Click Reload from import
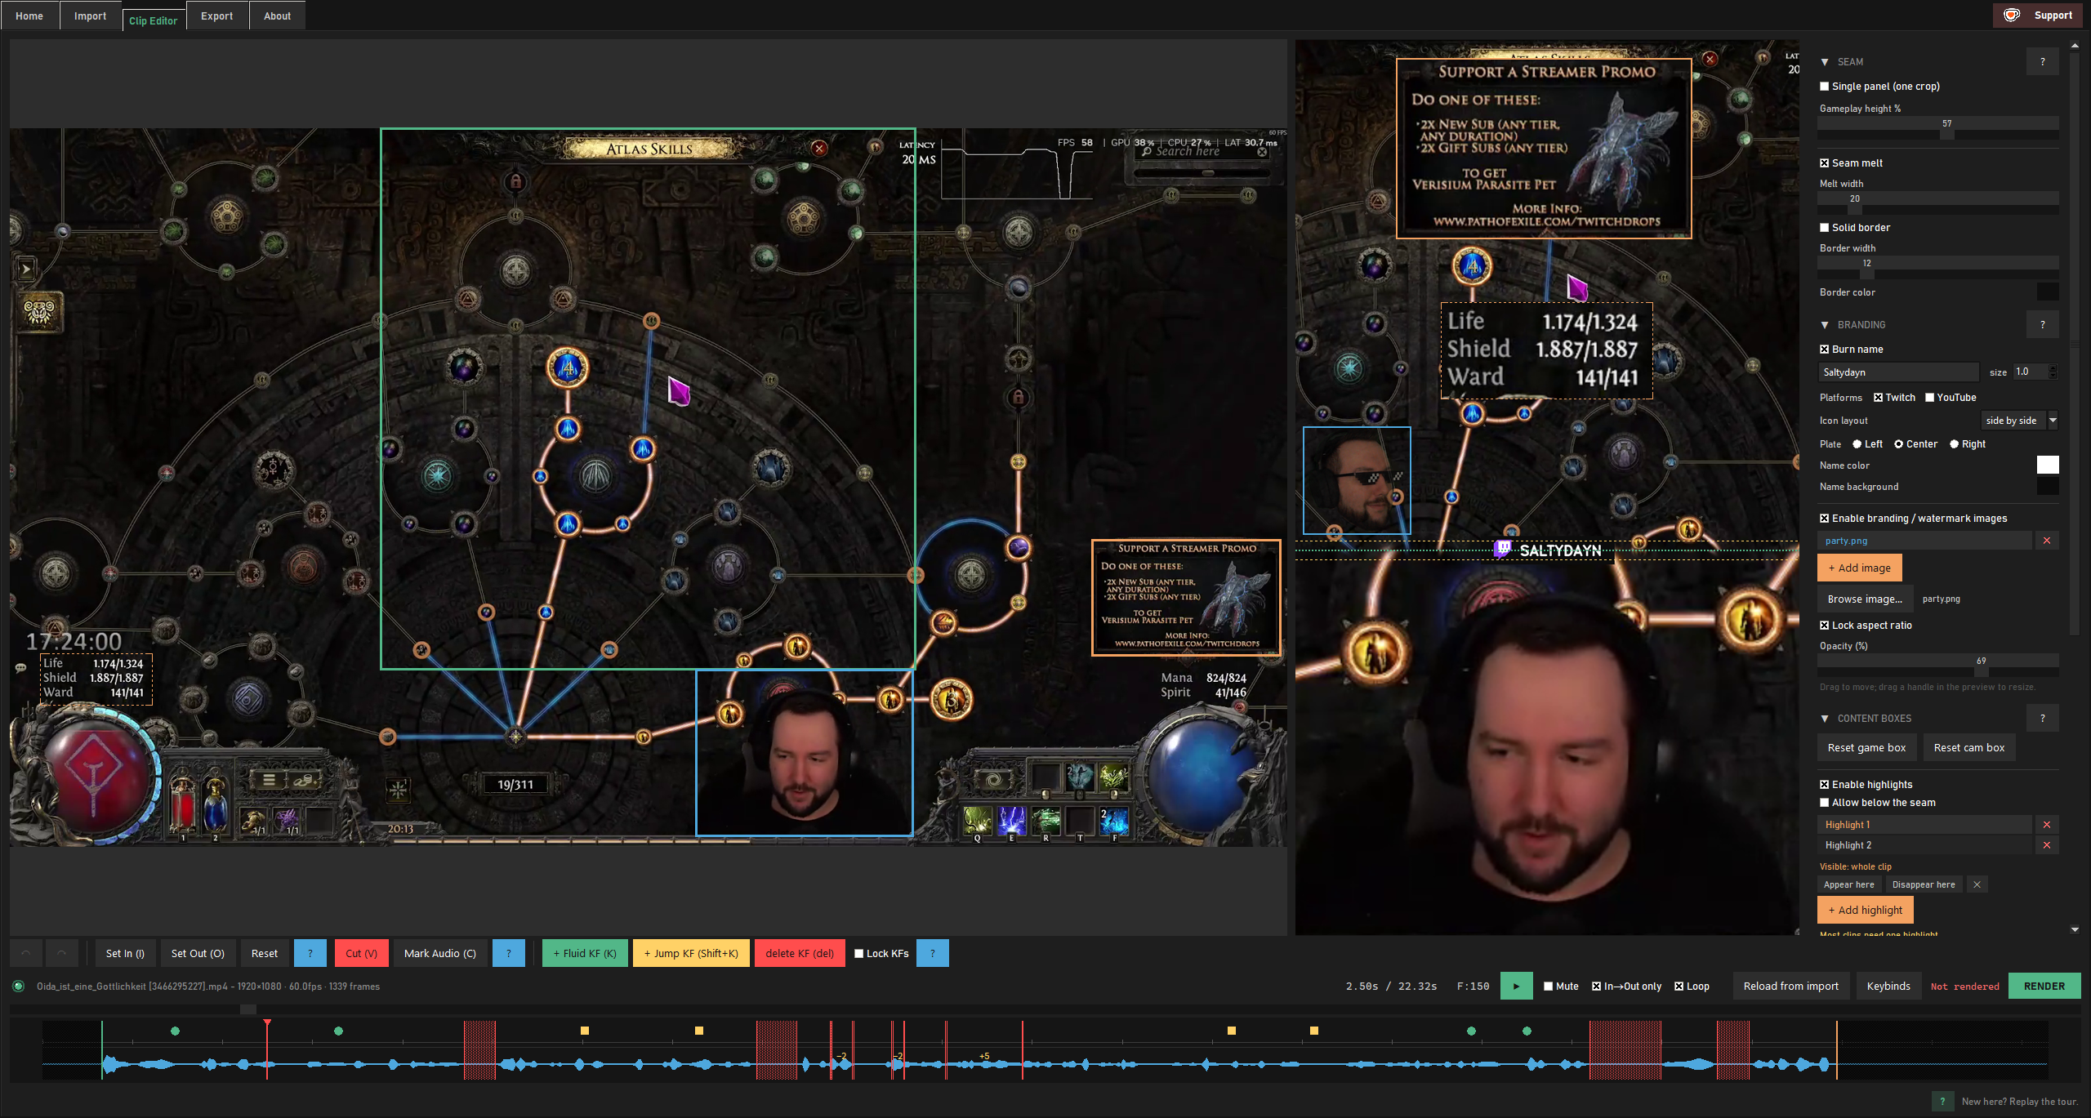The width and height of the screenshot is (2091, 1118). click(1791, 987)
